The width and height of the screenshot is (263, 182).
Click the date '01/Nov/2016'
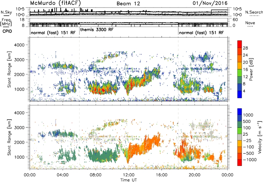click(x=210, y=3)
